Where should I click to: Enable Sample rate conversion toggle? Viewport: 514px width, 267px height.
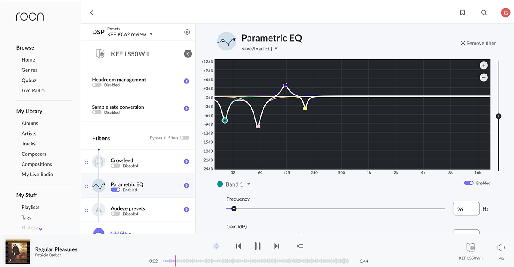[96, 113]
